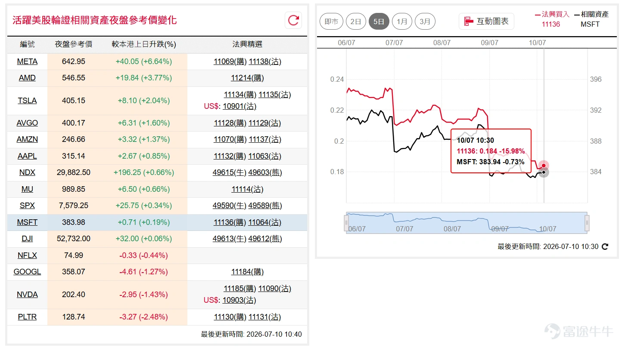Image resolution: width=622 pixels, height=347 pixels.
Task: Open warrant 11070(購) for AMZN
Action: click(x=230, y=139)
